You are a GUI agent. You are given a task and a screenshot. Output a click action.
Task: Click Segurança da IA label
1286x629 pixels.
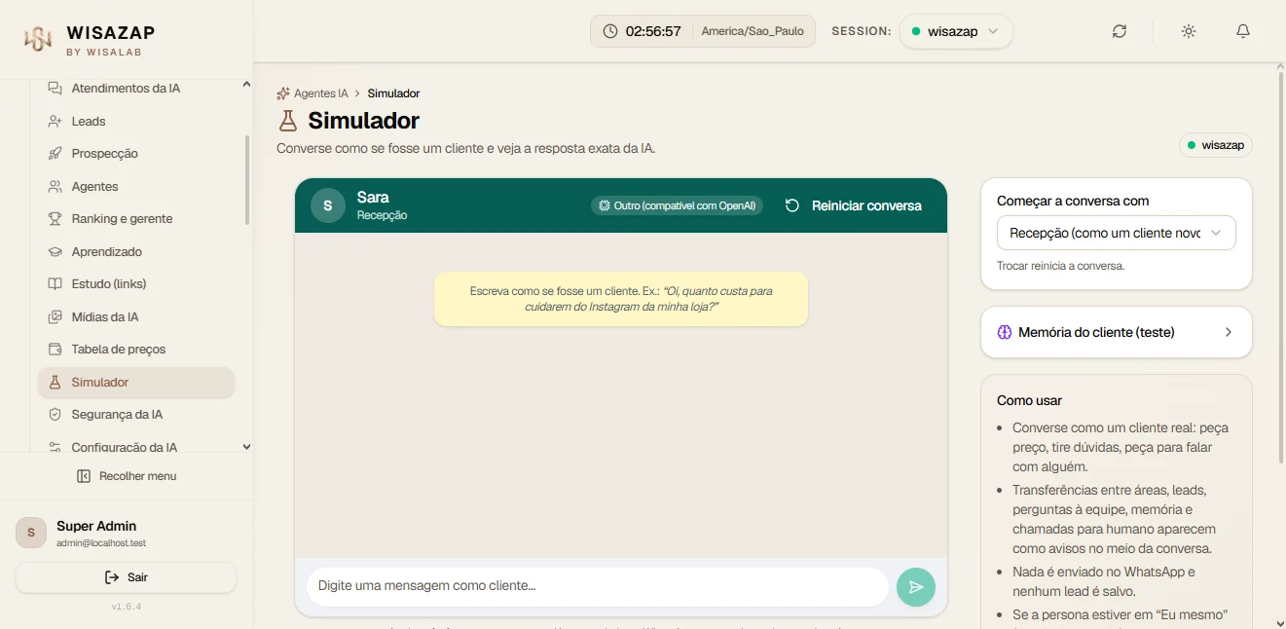(x=117, y=415)
